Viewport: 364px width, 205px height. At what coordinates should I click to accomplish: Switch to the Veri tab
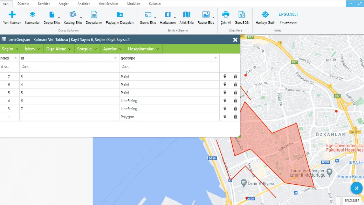coord(6,4)
